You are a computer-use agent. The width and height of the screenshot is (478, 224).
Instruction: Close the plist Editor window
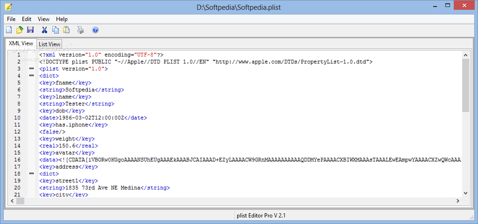[x=465, y=5]
